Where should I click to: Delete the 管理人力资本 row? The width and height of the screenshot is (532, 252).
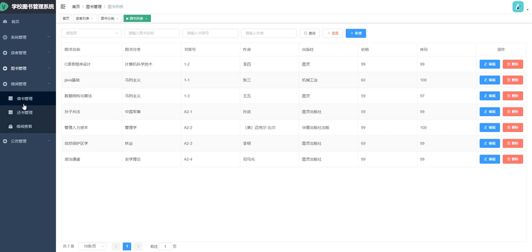[513, 127]
